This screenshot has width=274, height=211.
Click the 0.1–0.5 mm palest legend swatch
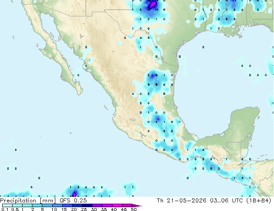tap(7, 205)
